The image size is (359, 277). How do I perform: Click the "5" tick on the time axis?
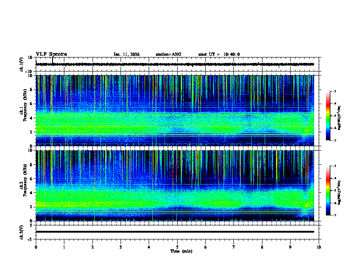click(x=177, y=247)
